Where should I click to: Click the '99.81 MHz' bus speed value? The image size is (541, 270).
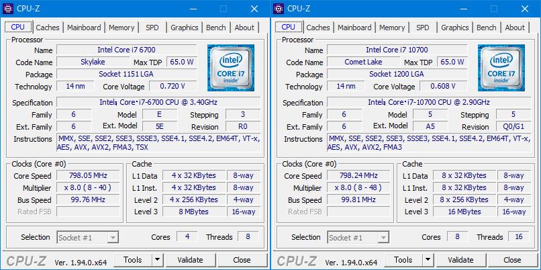coord(359,199)
